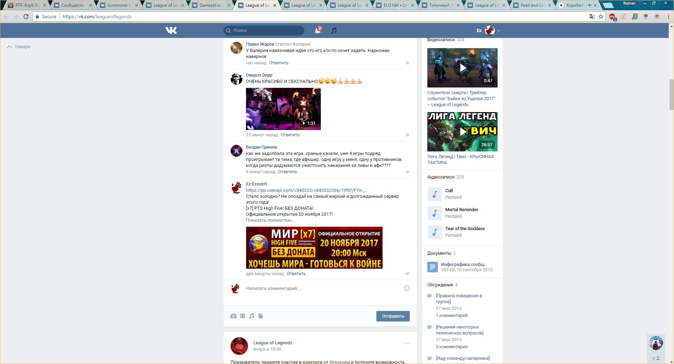
Task: Expand the profile dropdown arrow near Ez
Action: (498, 31)
